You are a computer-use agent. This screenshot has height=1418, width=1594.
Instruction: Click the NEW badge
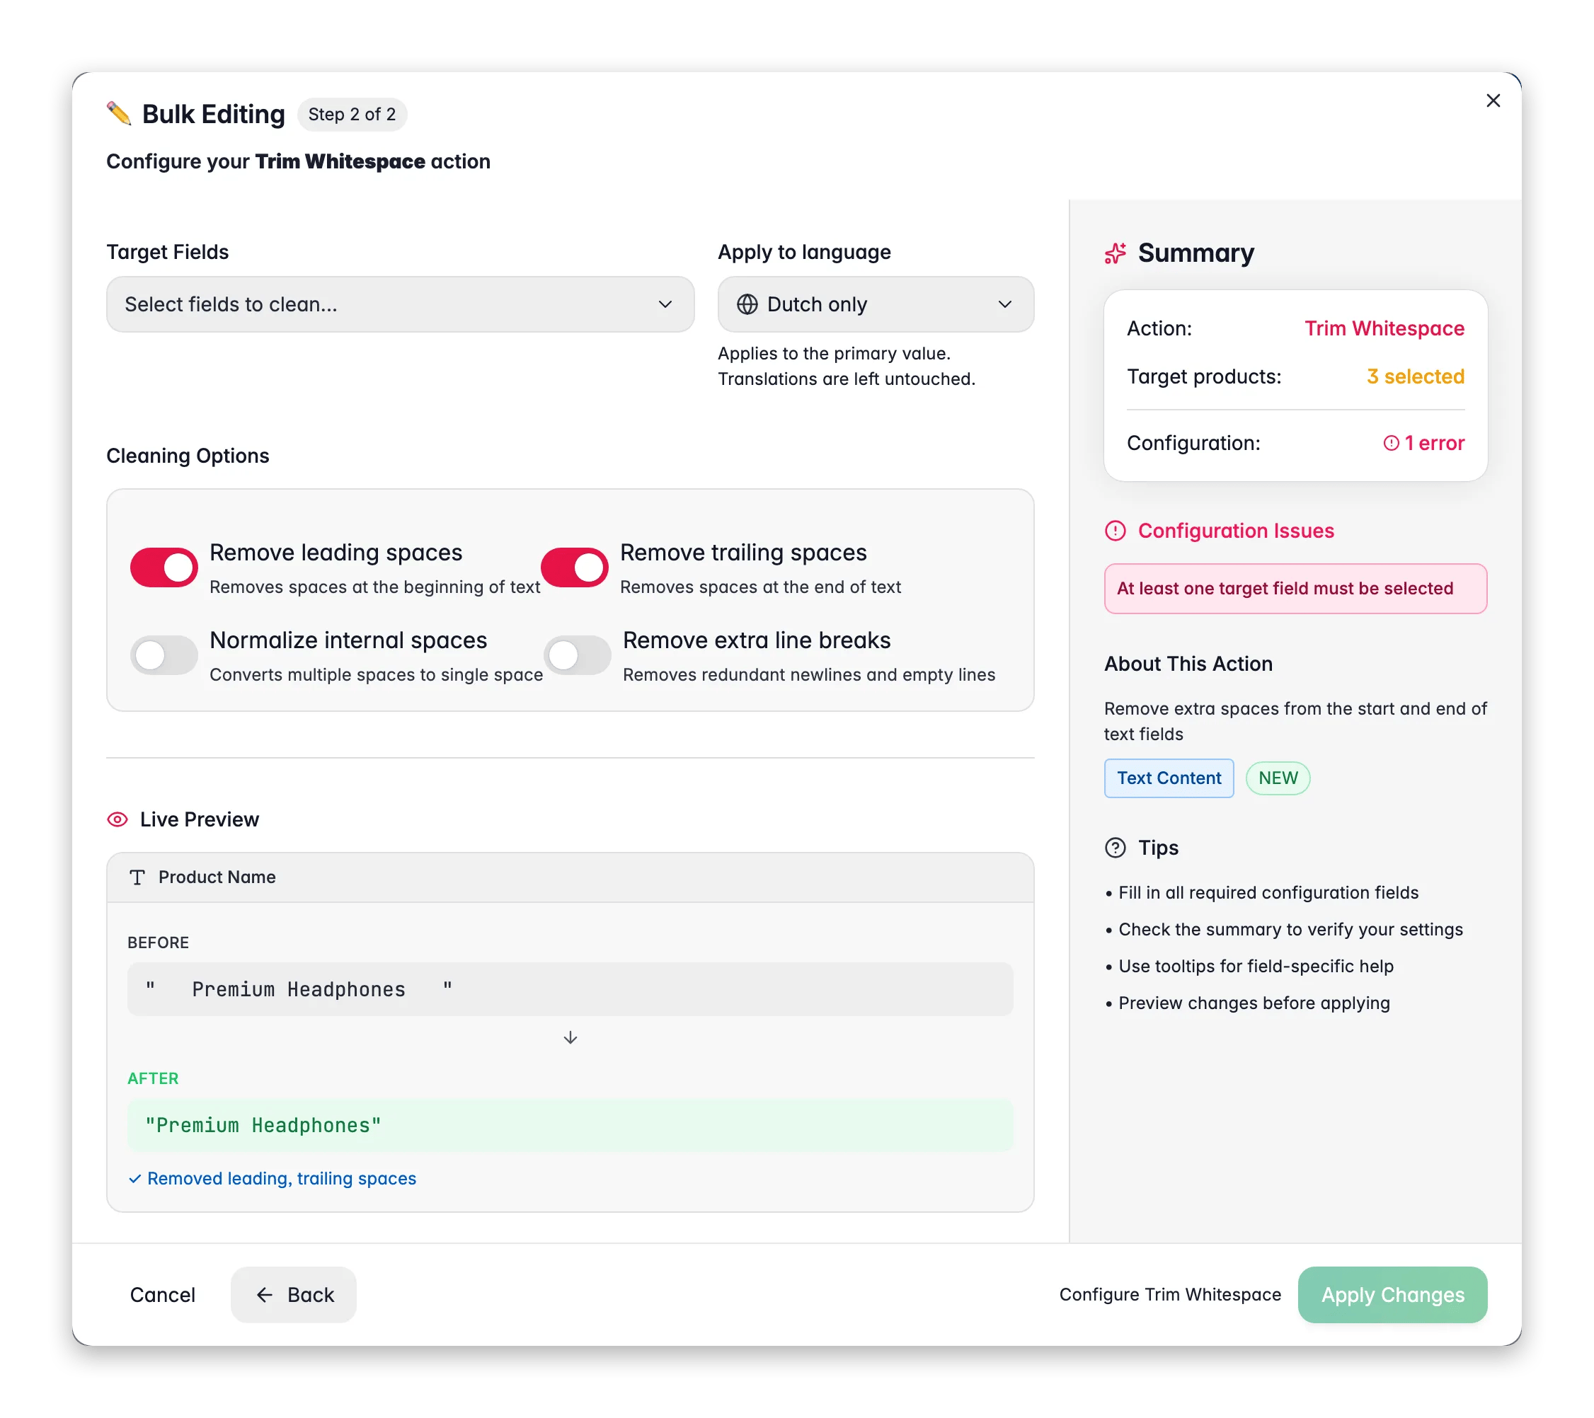[1278, 778]
